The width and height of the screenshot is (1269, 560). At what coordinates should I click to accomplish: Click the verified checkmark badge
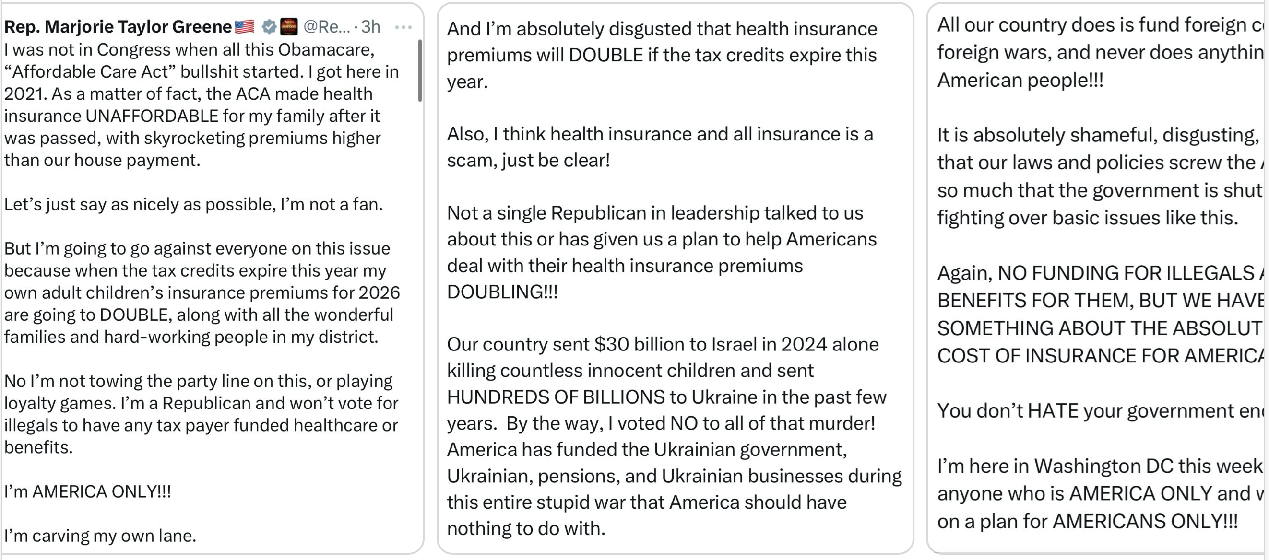click(269, 26)
